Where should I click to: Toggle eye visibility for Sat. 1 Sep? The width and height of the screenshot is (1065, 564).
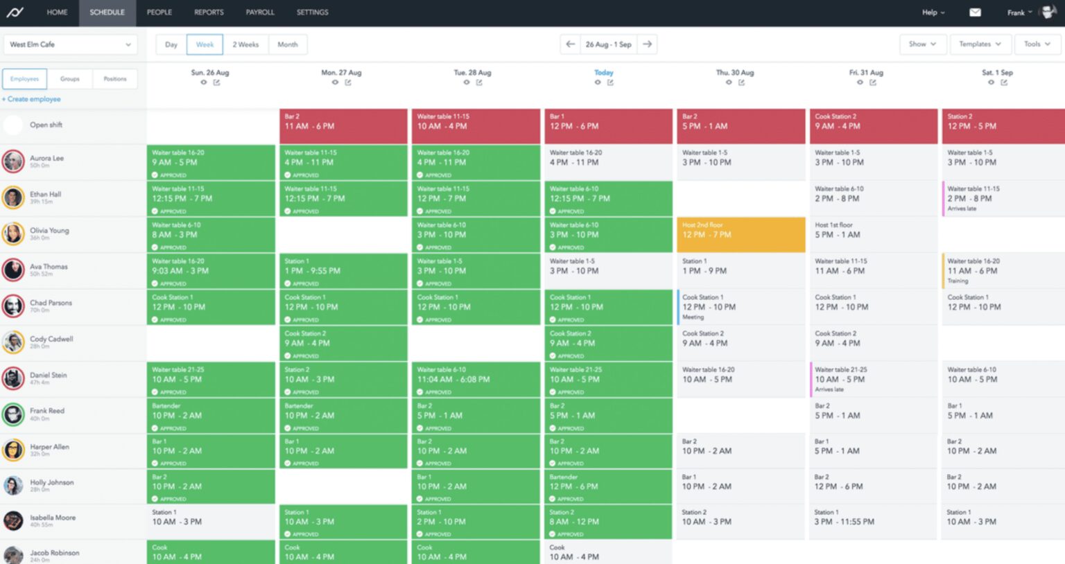tap(991, 82)
